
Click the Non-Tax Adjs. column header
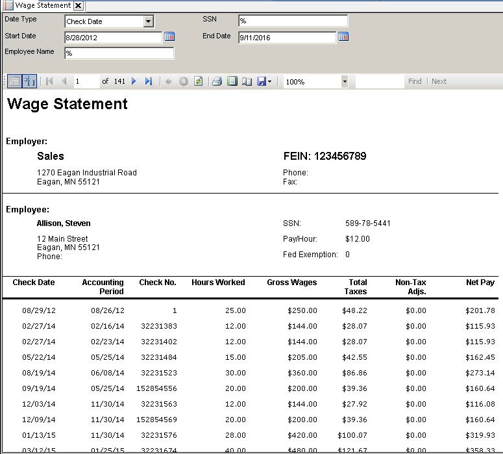pos(411,286)
